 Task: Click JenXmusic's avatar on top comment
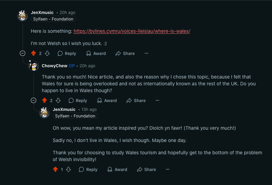[x=23, y=16]
